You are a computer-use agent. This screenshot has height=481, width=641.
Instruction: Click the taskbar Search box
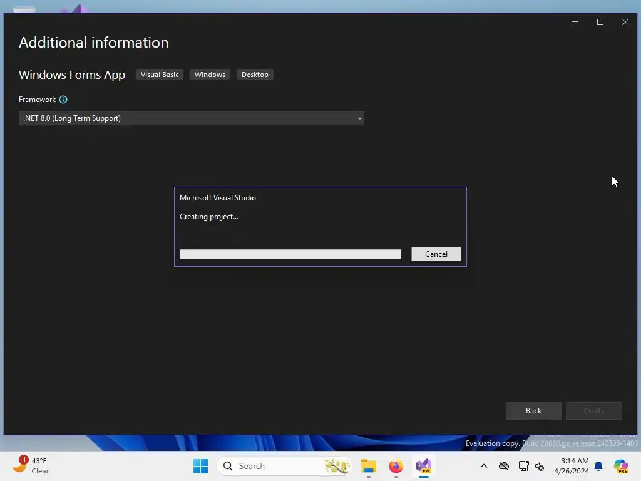[285, 466]
